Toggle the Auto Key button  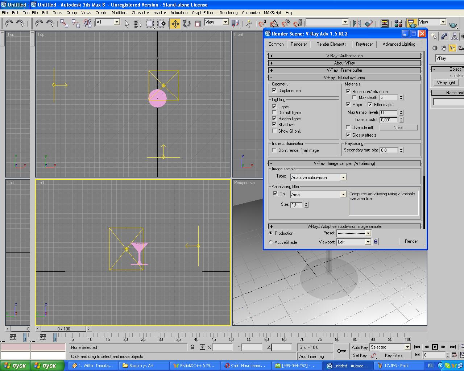[360, 347]
